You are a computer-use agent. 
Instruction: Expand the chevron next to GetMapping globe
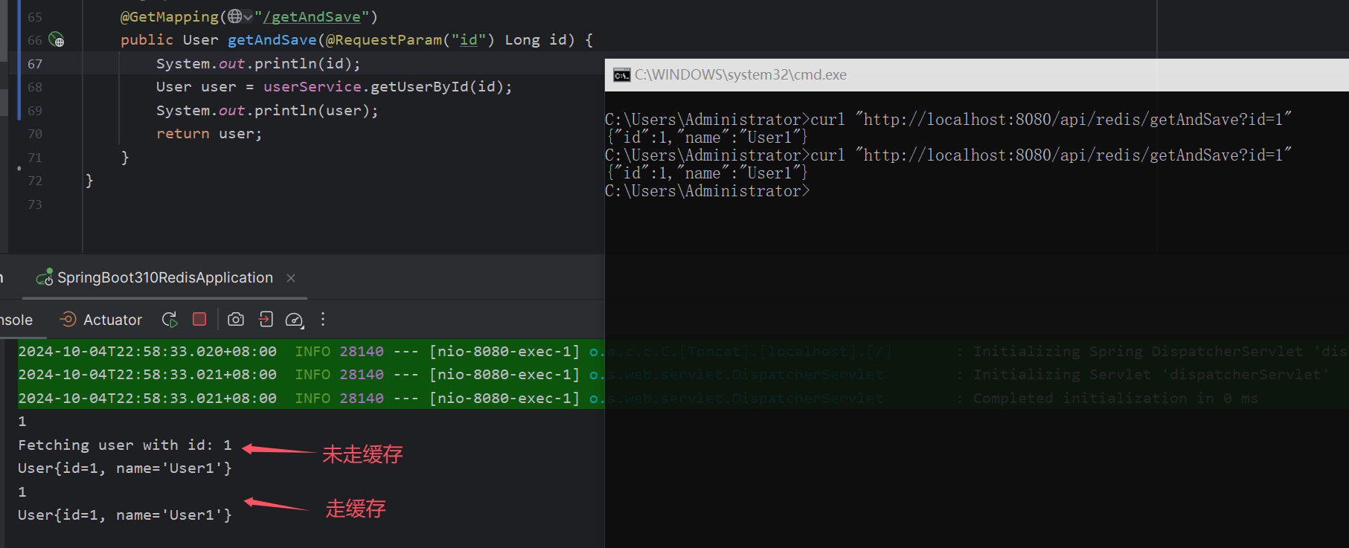(x=248, y=16)
